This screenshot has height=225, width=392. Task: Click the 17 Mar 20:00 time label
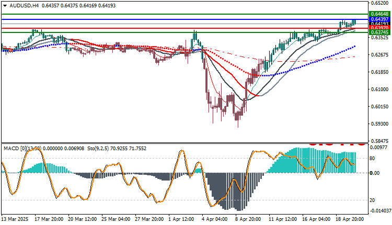coord(49,219)
